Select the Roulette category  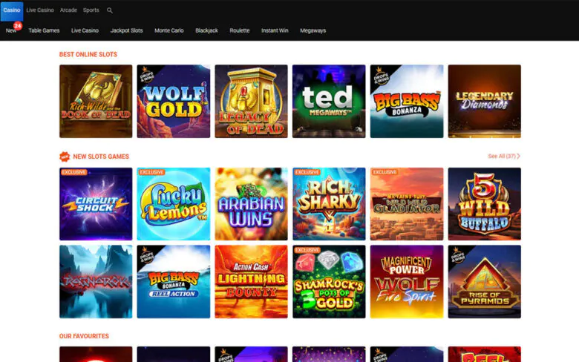click(240, 30)
